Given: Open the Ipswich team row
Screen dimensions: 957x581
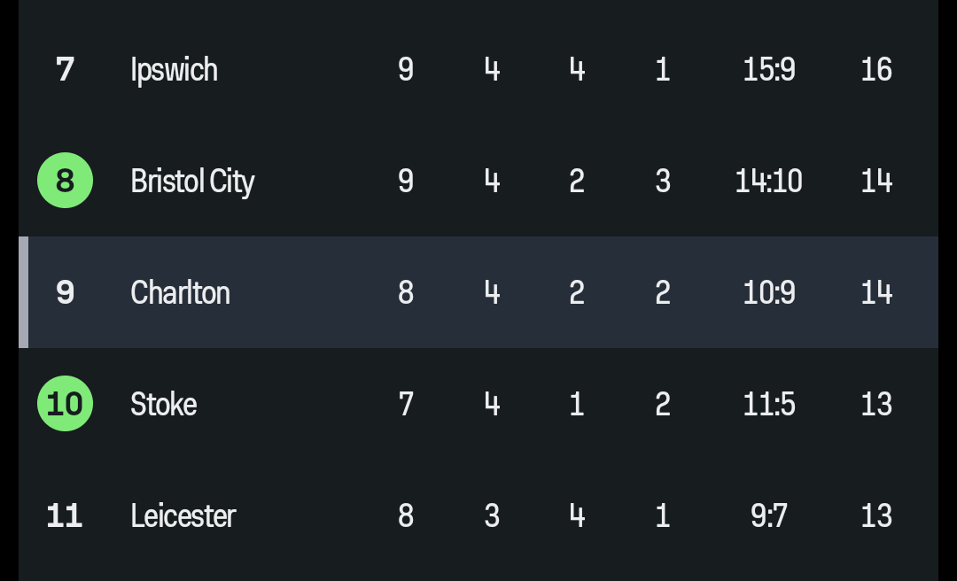Looking at the screenshot, I should 174,69.
